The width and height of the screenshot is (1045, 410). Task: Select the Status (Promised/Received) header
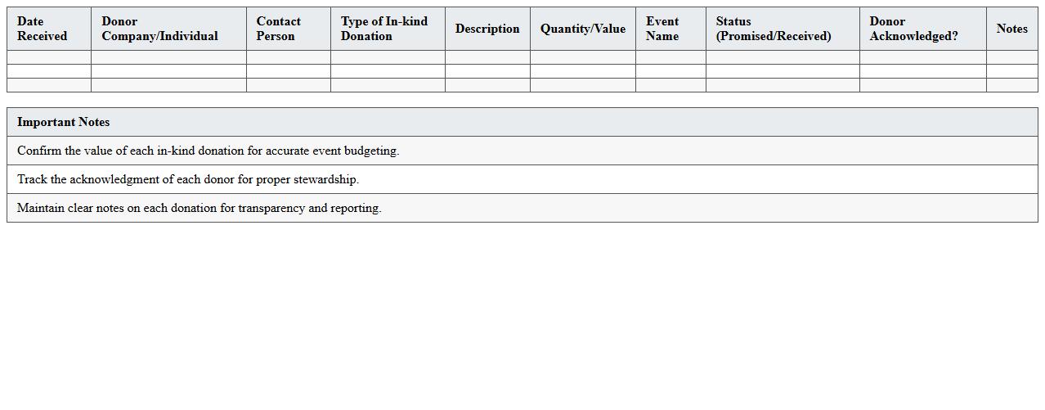pyautogui.click(x=774, y=29)
